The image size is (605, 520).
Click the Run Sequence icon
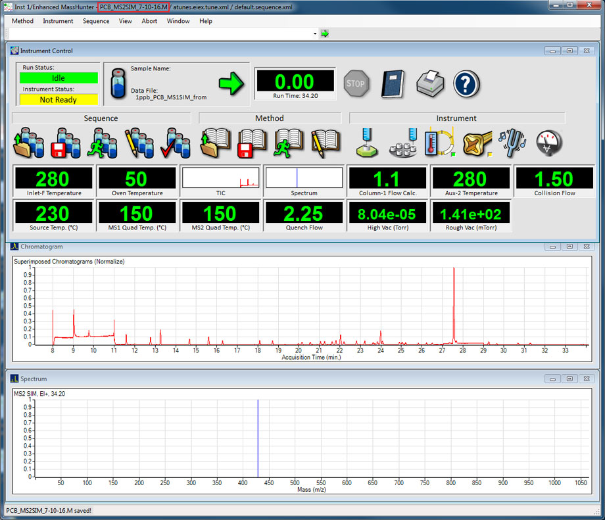coord(102,143)
